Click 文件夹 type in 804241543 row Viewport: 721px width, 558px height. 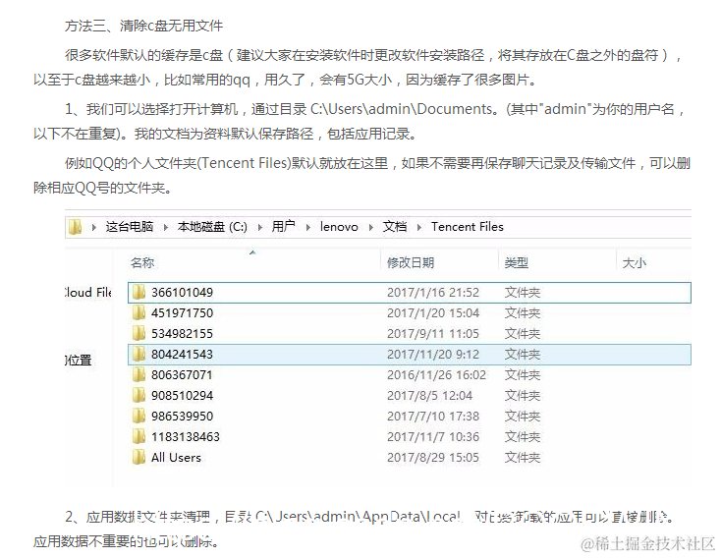(x=522, y=355)
